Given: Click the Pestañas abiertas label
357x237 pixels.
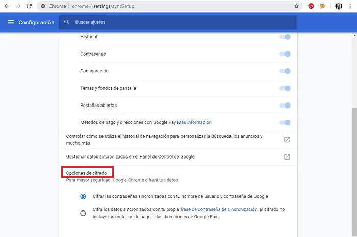Looking at the screenshot, I should pyautogui.click(x=98, y=106).
